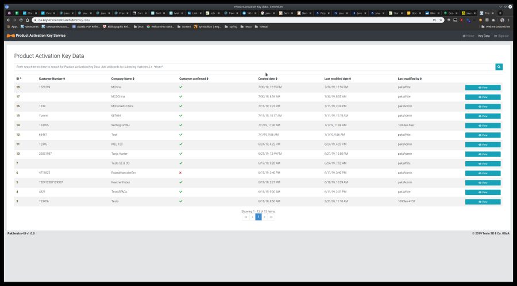Go to the last pagination page
Viewport: 517px width, 286px height.
pyautogui.click(x=271, y=217)
